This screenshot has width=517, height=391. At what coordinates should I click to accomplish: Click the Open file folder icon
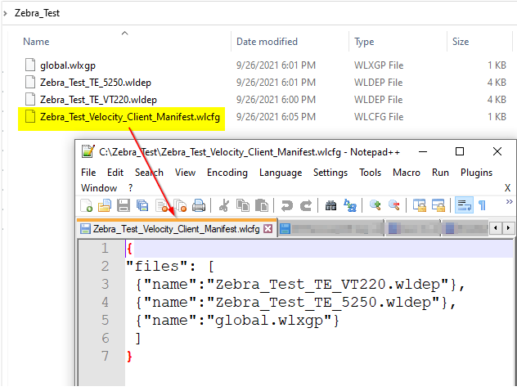tap(105, 205)
